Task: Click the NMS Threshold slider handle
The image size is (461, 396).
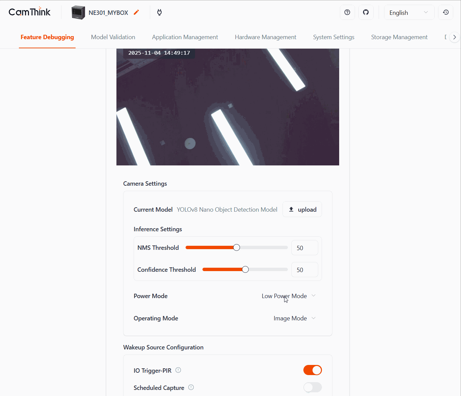Action: pos(237,248)
